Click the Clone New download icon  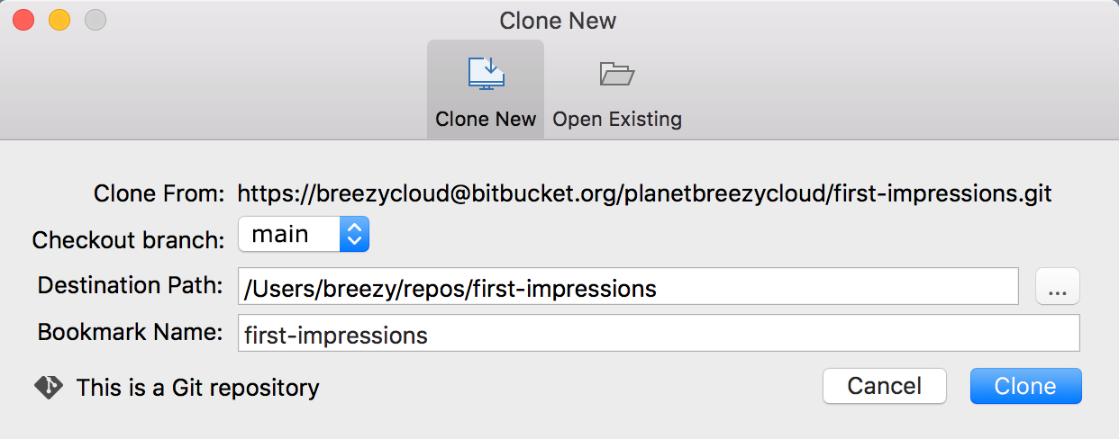(x=486, y=74)
